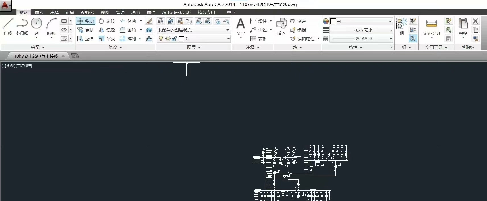
Task: Click the explode tool icon in the modify panel
Action: click(x=149, y=30)
